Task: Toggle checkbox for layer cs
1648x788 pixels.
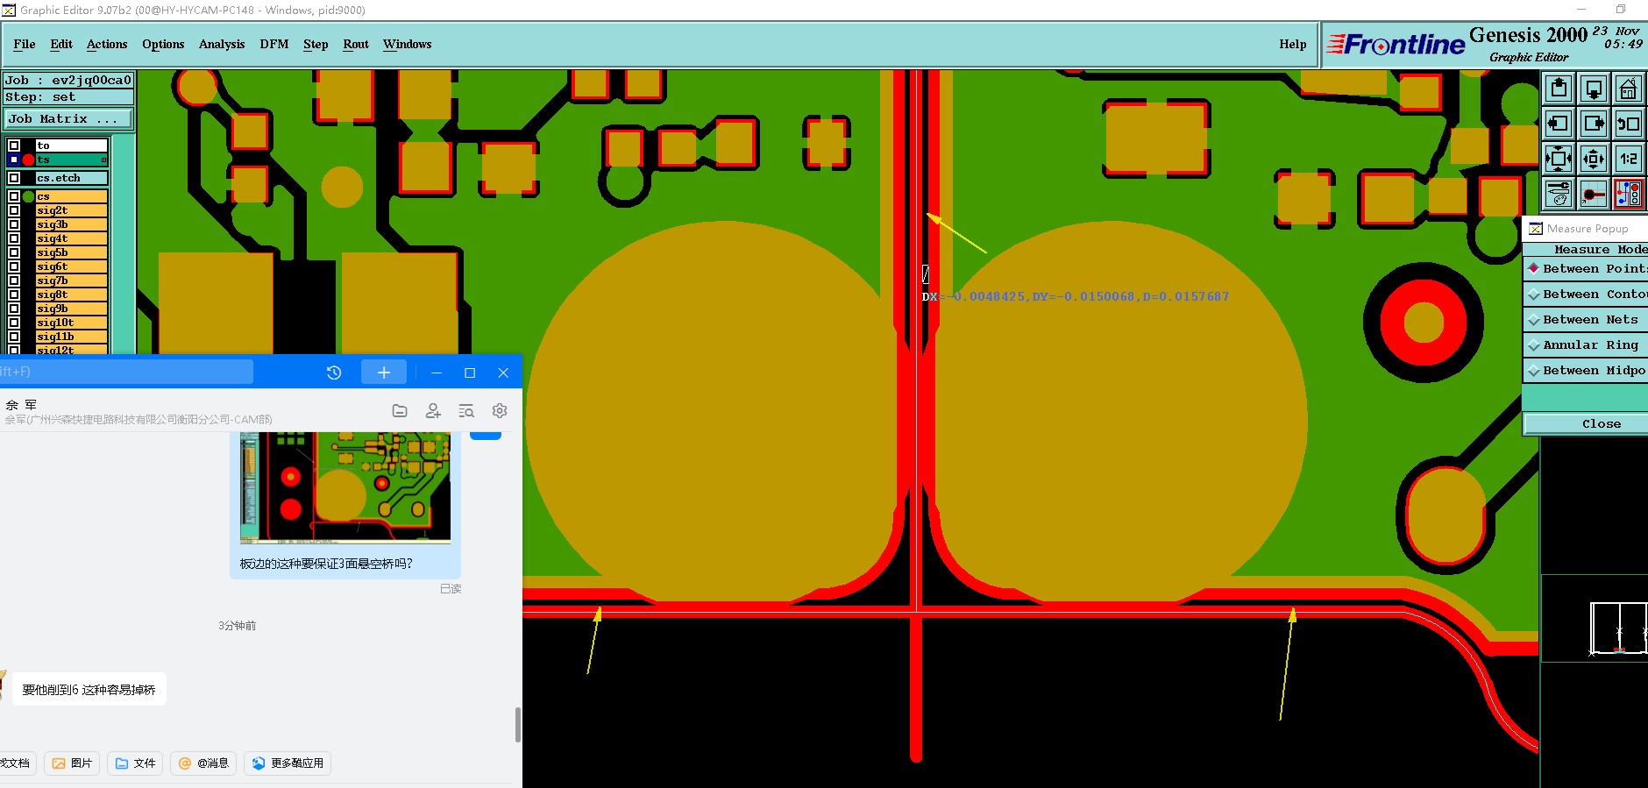Action: (x=14, y=196)
